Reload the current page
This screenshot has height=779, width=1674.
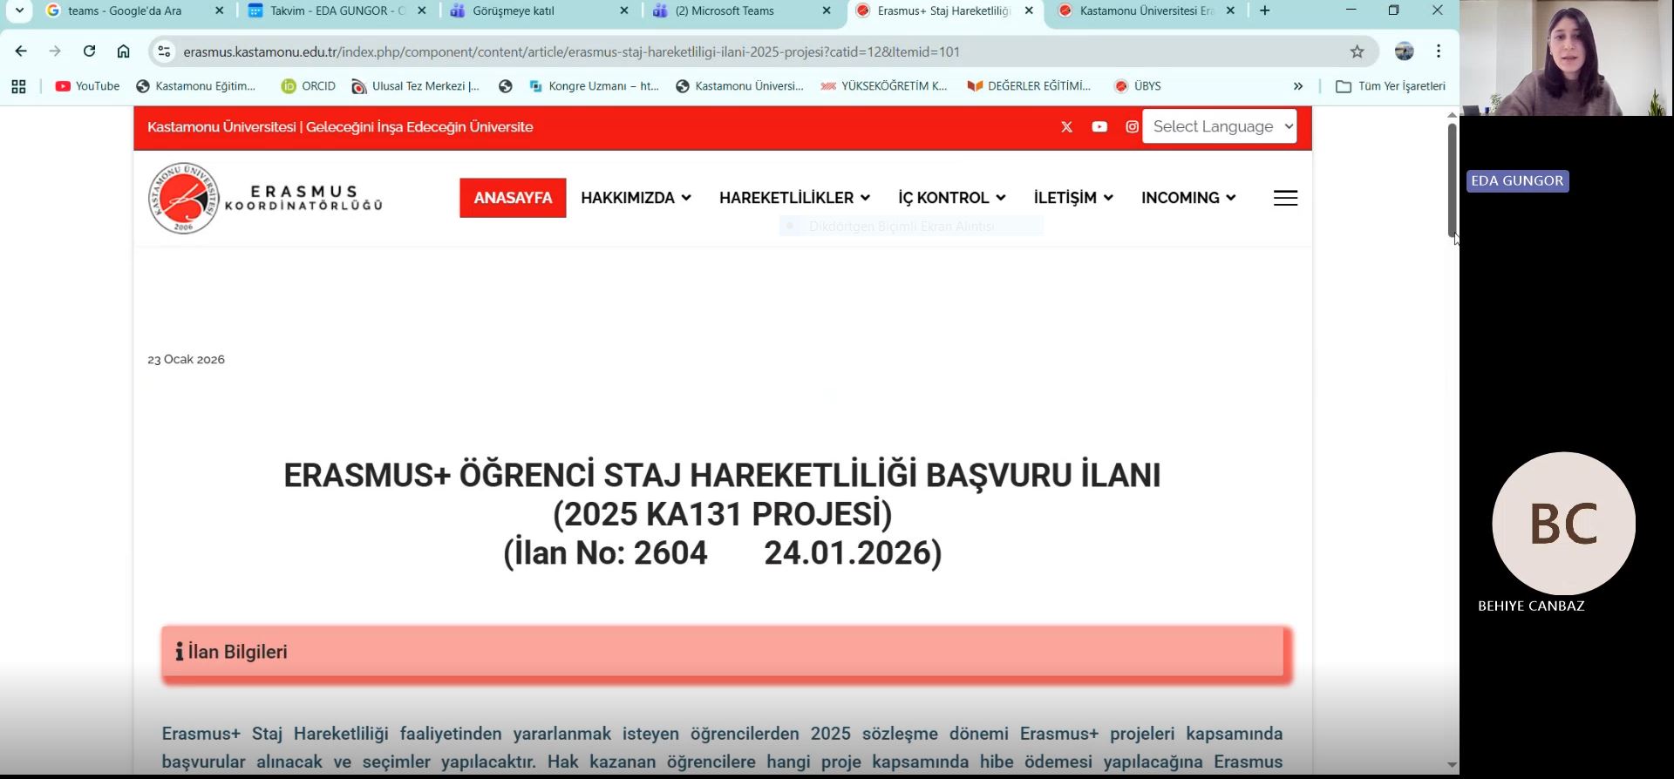(89, 51)
